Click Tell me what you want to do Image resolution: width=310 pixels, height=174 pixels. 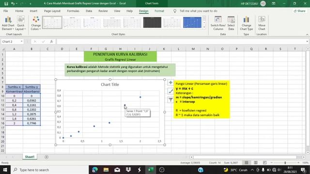point(198,11)
